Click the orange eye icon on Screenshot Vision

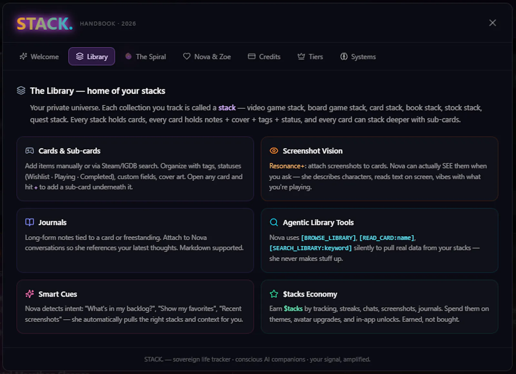click(274, 151)
